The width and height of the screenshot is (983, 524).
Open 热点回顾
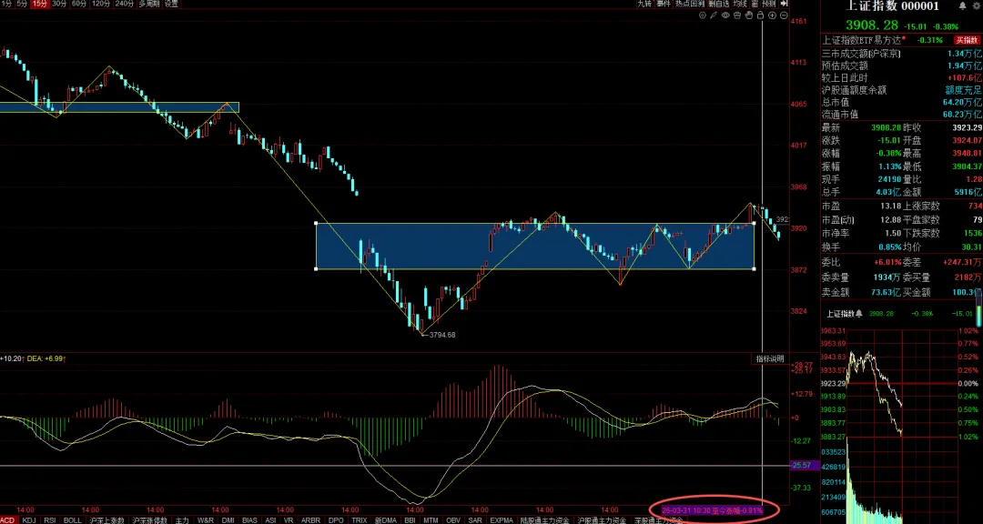689,4
